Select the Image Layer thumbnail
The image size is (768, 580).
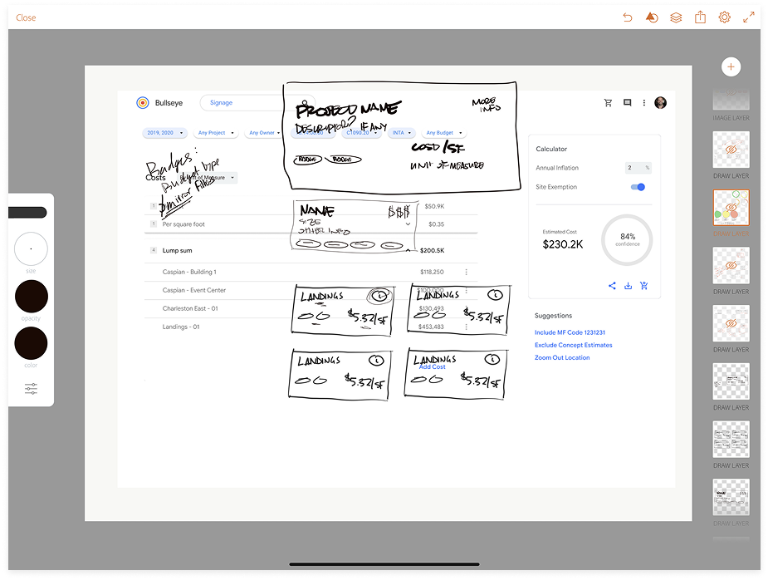click(731, 100)
